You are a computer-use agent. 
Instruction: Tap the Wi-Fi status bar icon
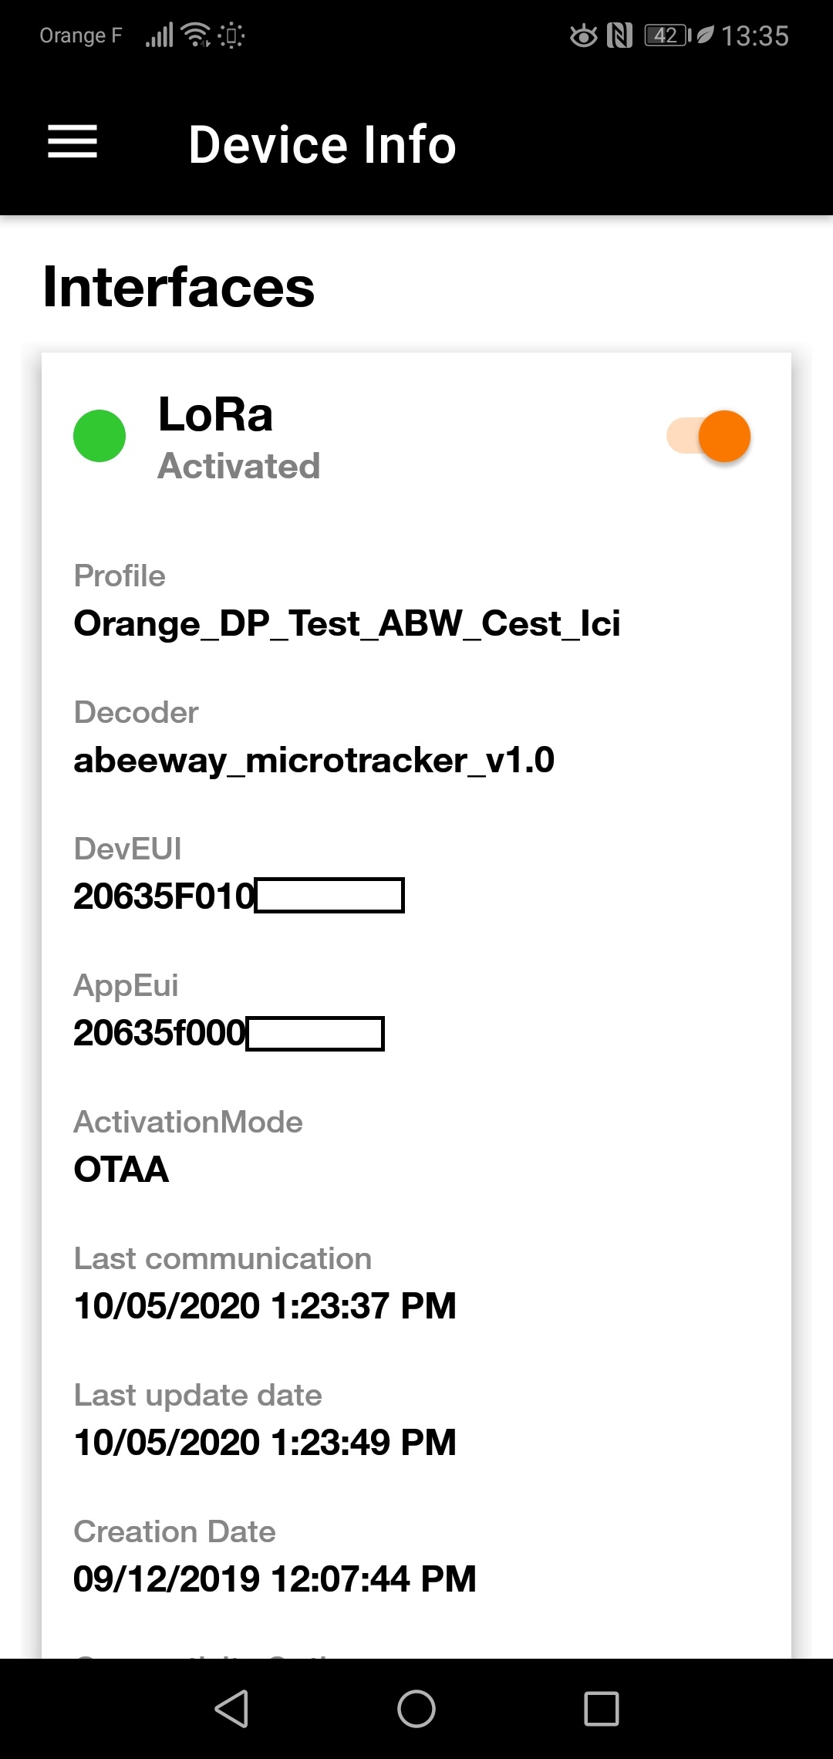194,35
